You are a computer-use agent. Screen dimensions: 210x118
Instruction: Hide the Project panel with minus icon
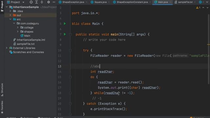coord(54,2)
